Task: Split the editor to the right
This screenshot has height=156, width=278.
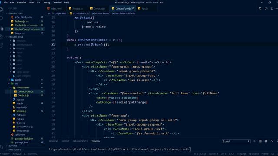Action: coord(272,8)
